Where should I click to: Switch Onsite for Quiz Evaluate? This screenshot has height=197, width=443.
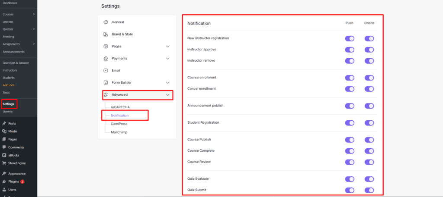[369, 179]
